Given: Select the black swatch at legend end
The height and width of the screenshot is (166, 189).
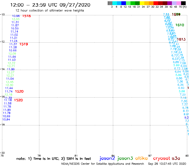Looking at the screenshot, I should click(x=183, y=3).
